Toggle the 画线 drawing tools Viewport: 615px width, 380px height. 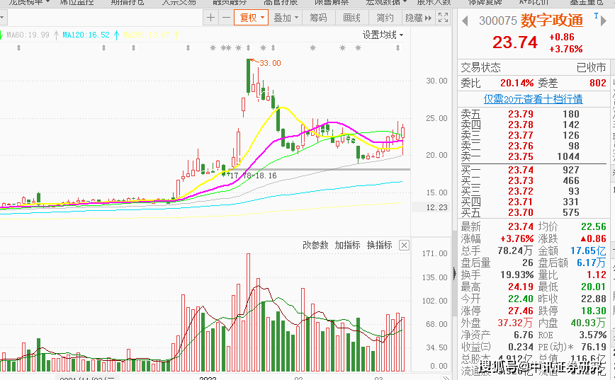pyautogui.click(x=351, y=18)
